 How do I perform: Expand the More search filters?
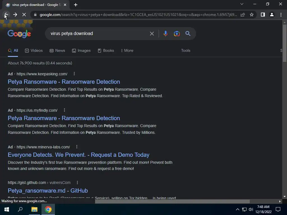127,51
